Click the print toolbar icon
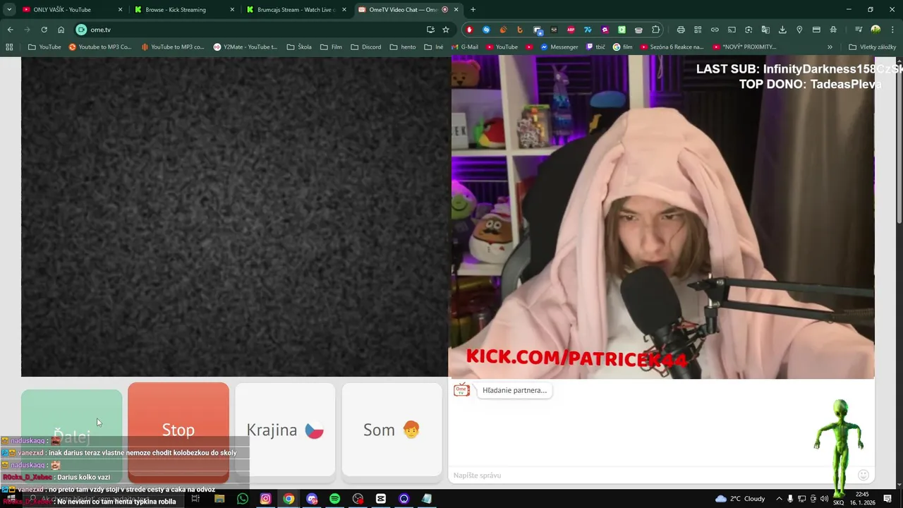The width and height of the screenshot is (903, 508). pos(681,30)
